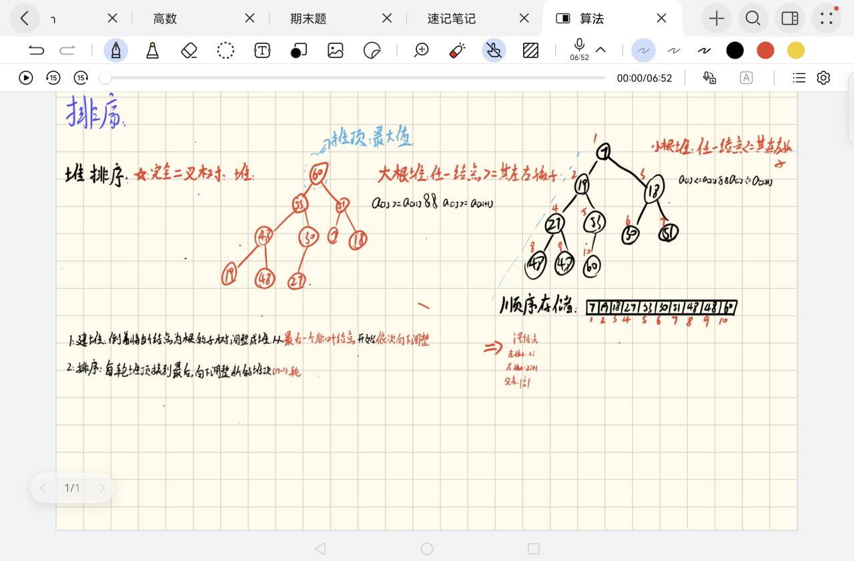Go back with the top-left arrow
Image resolution: width=854 pixels, height=561 pixels.
(x=25, y=18)
